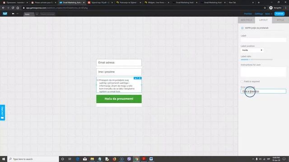Open Viber from the taskbar
Screen dimensions: 289x162
point(129,159)
